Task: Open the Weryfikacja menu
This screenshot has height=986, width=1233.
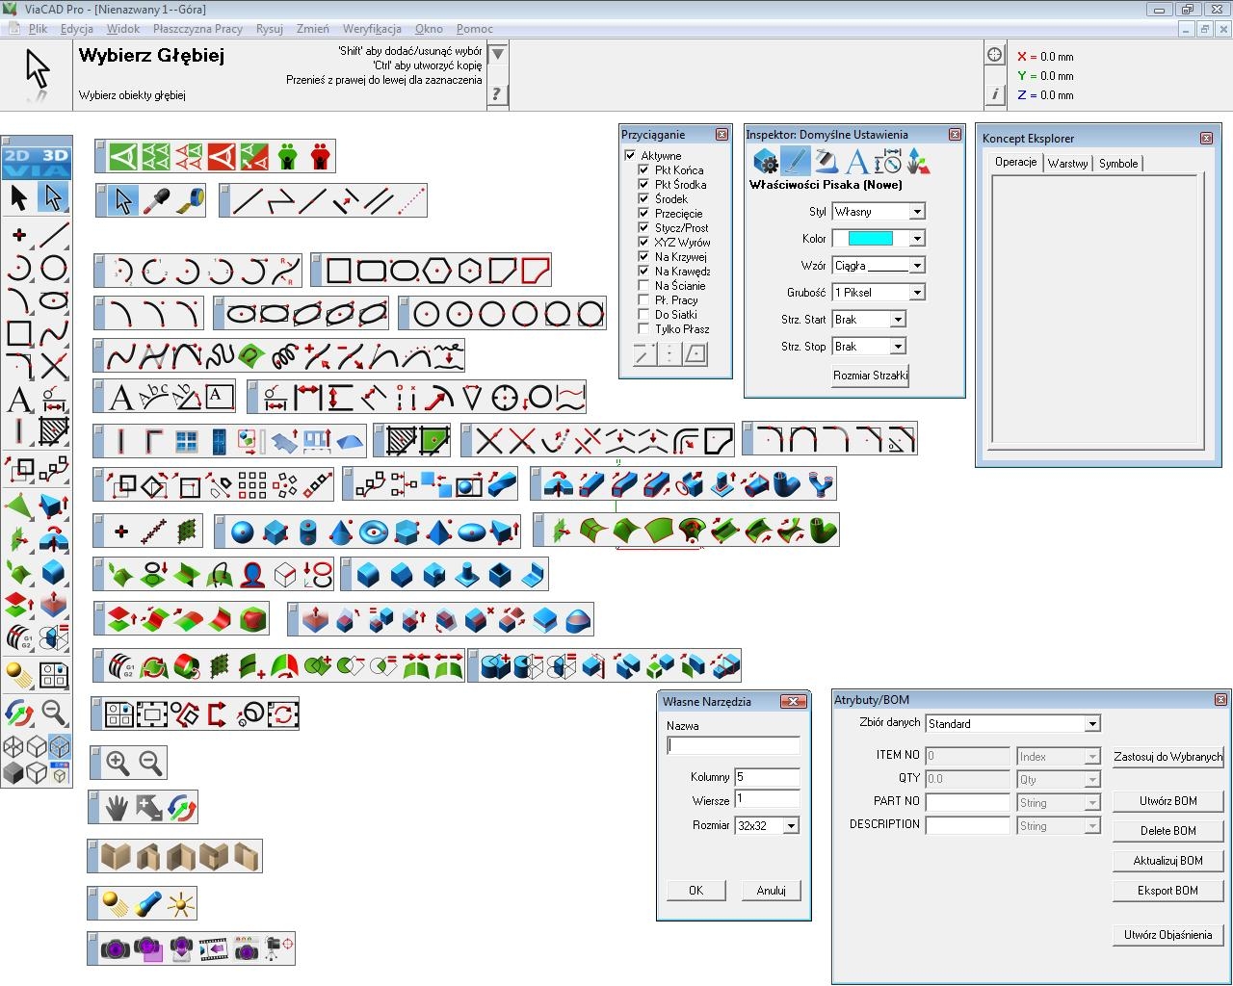Action: (x=372, y=29)
